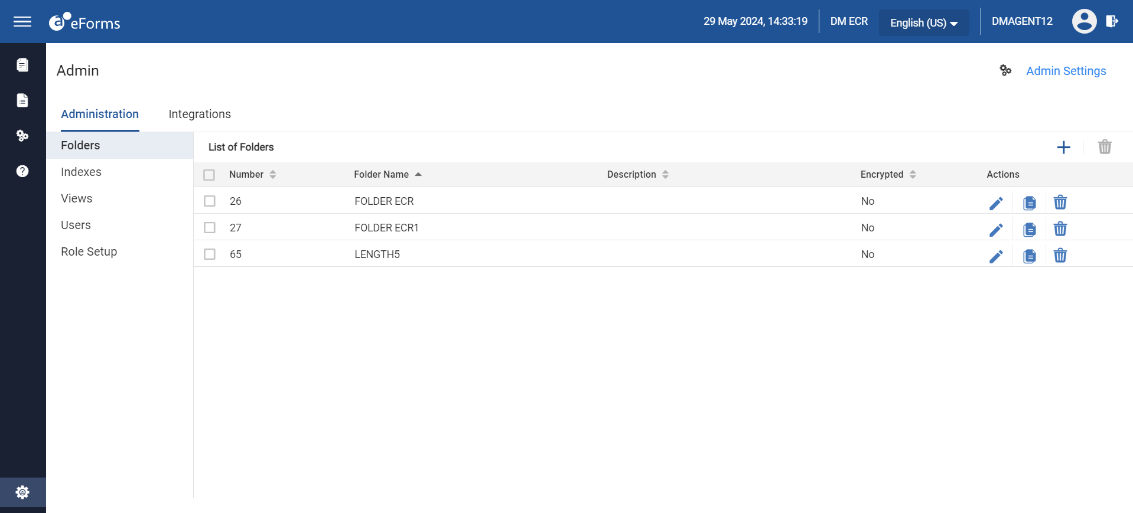Select Folders in the admin menu
This screenshot has width=1133, height=513.
[x=120, y=145]
